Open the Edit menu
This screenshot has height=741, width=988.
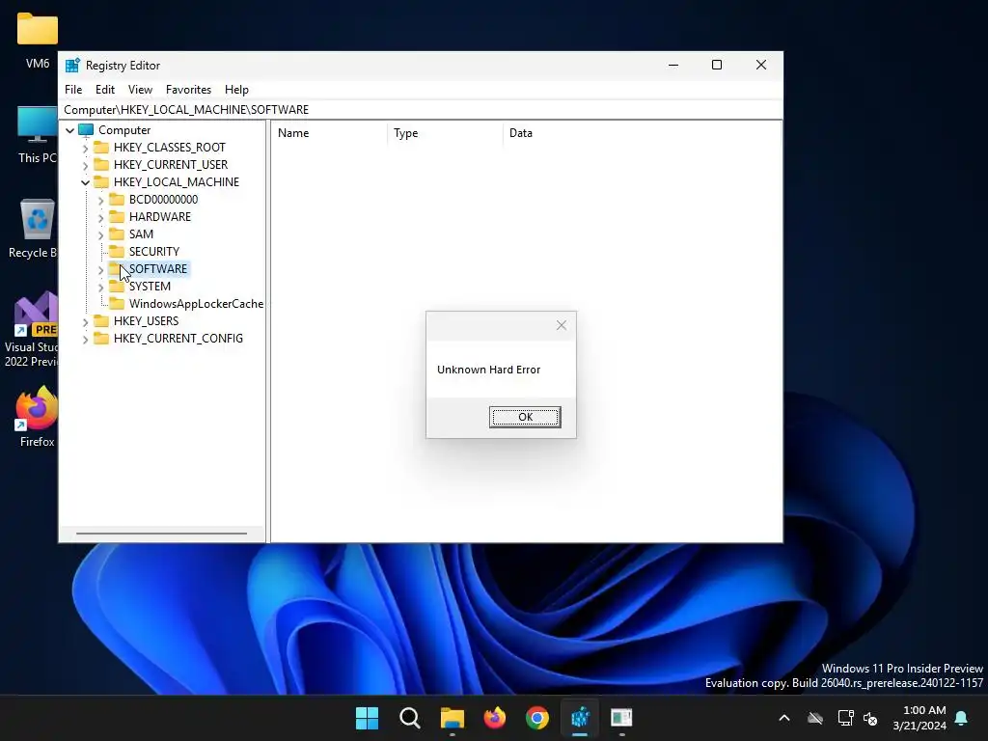104,90
